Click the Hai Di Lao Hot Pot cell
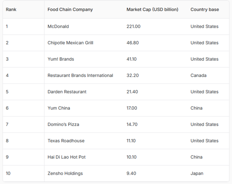Viewport: 232px width, 184px height. point(66,157)
